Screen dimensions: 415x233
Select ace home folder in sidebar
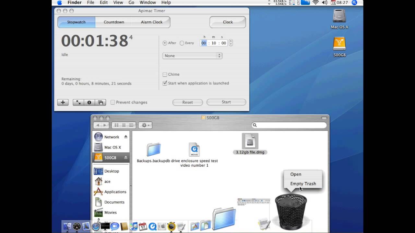(x=111, y=181)
